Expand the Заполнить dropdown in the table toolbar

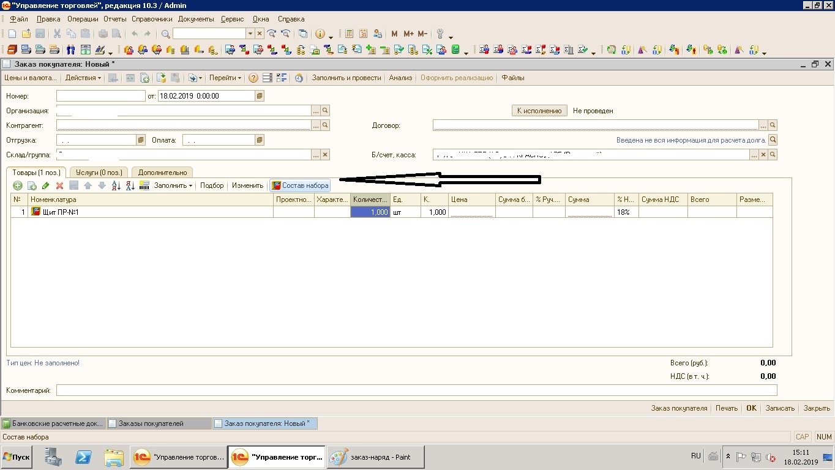pyautogui.click(x=173, y=185)
